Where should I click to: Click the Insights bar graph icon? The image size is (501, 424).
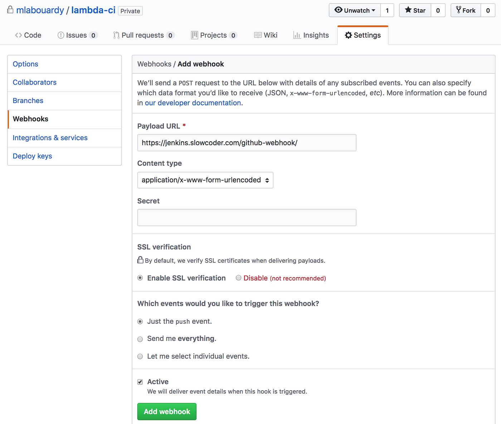[x=297, y=35]
